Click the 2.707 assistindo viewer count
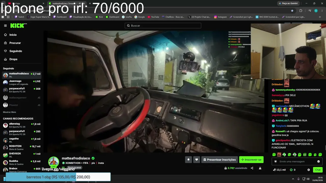The width and height of the screenshot is (326, 183). click(236, 168)
